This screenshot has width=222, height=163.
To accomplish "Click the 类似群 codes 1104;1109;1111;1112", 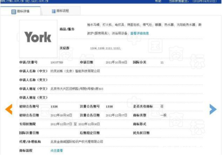I will [106, 48].
